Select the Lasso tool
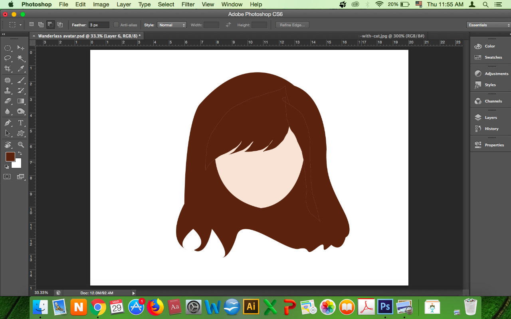Viewport: 511px width, 319px height. [8, 58]
